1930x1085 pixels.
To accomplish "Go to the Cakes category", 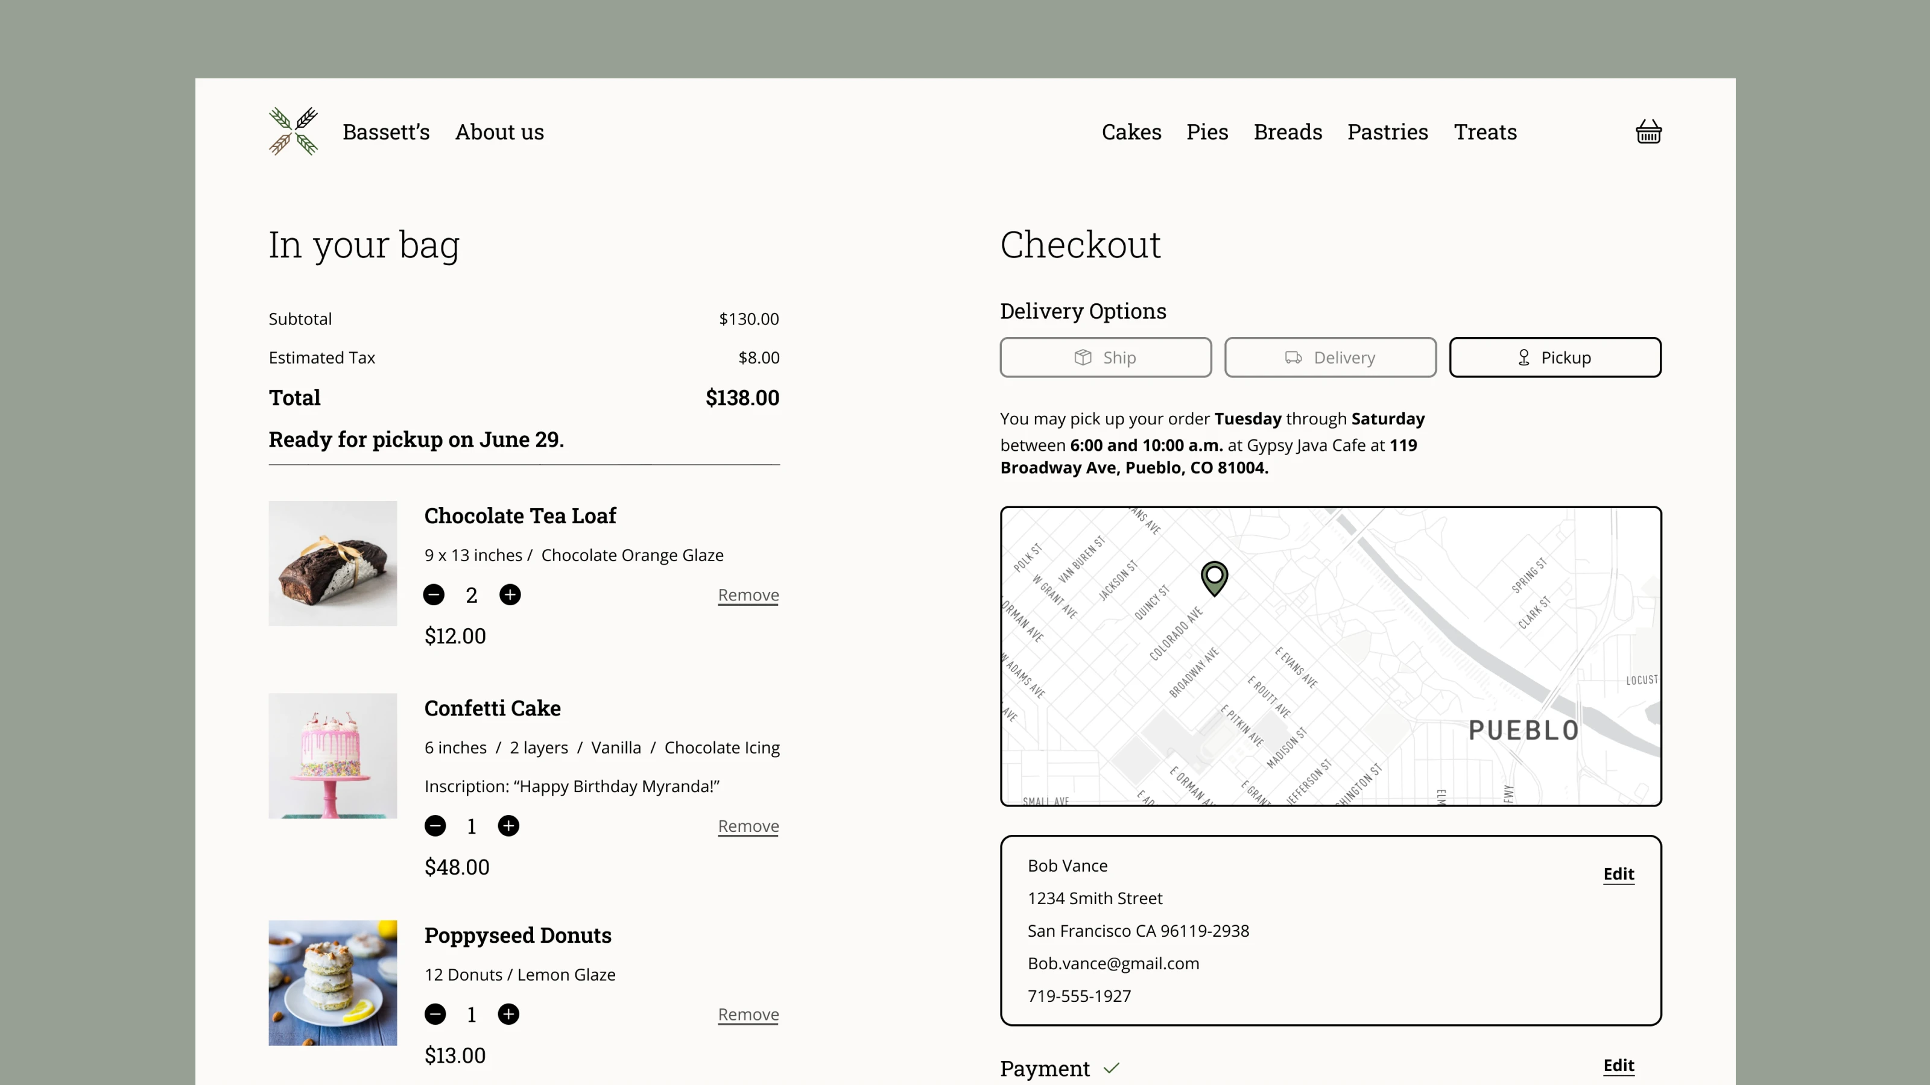I will click(x=1131, y=132).
